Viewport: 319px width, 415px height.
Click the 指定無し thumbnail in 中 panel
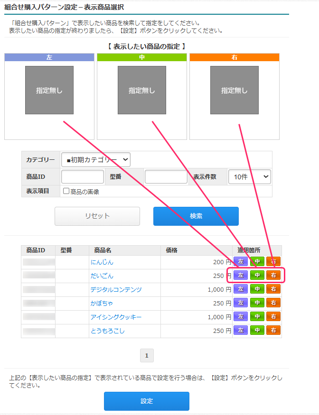click(142, 90)
